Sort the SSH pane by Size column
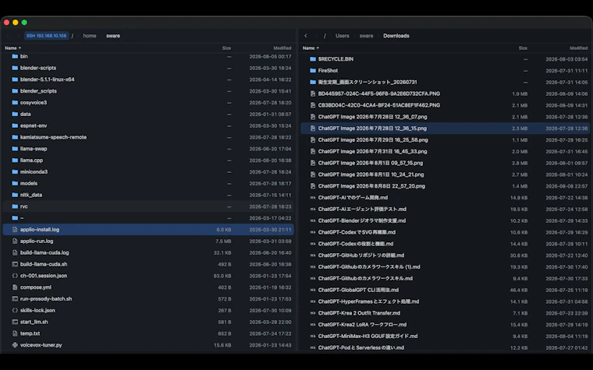 (x=226, y=48)
